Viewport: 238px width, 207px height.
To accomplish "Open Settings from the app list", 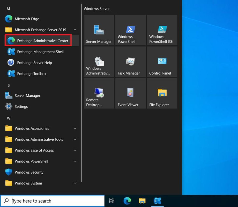I will [21, 106].
